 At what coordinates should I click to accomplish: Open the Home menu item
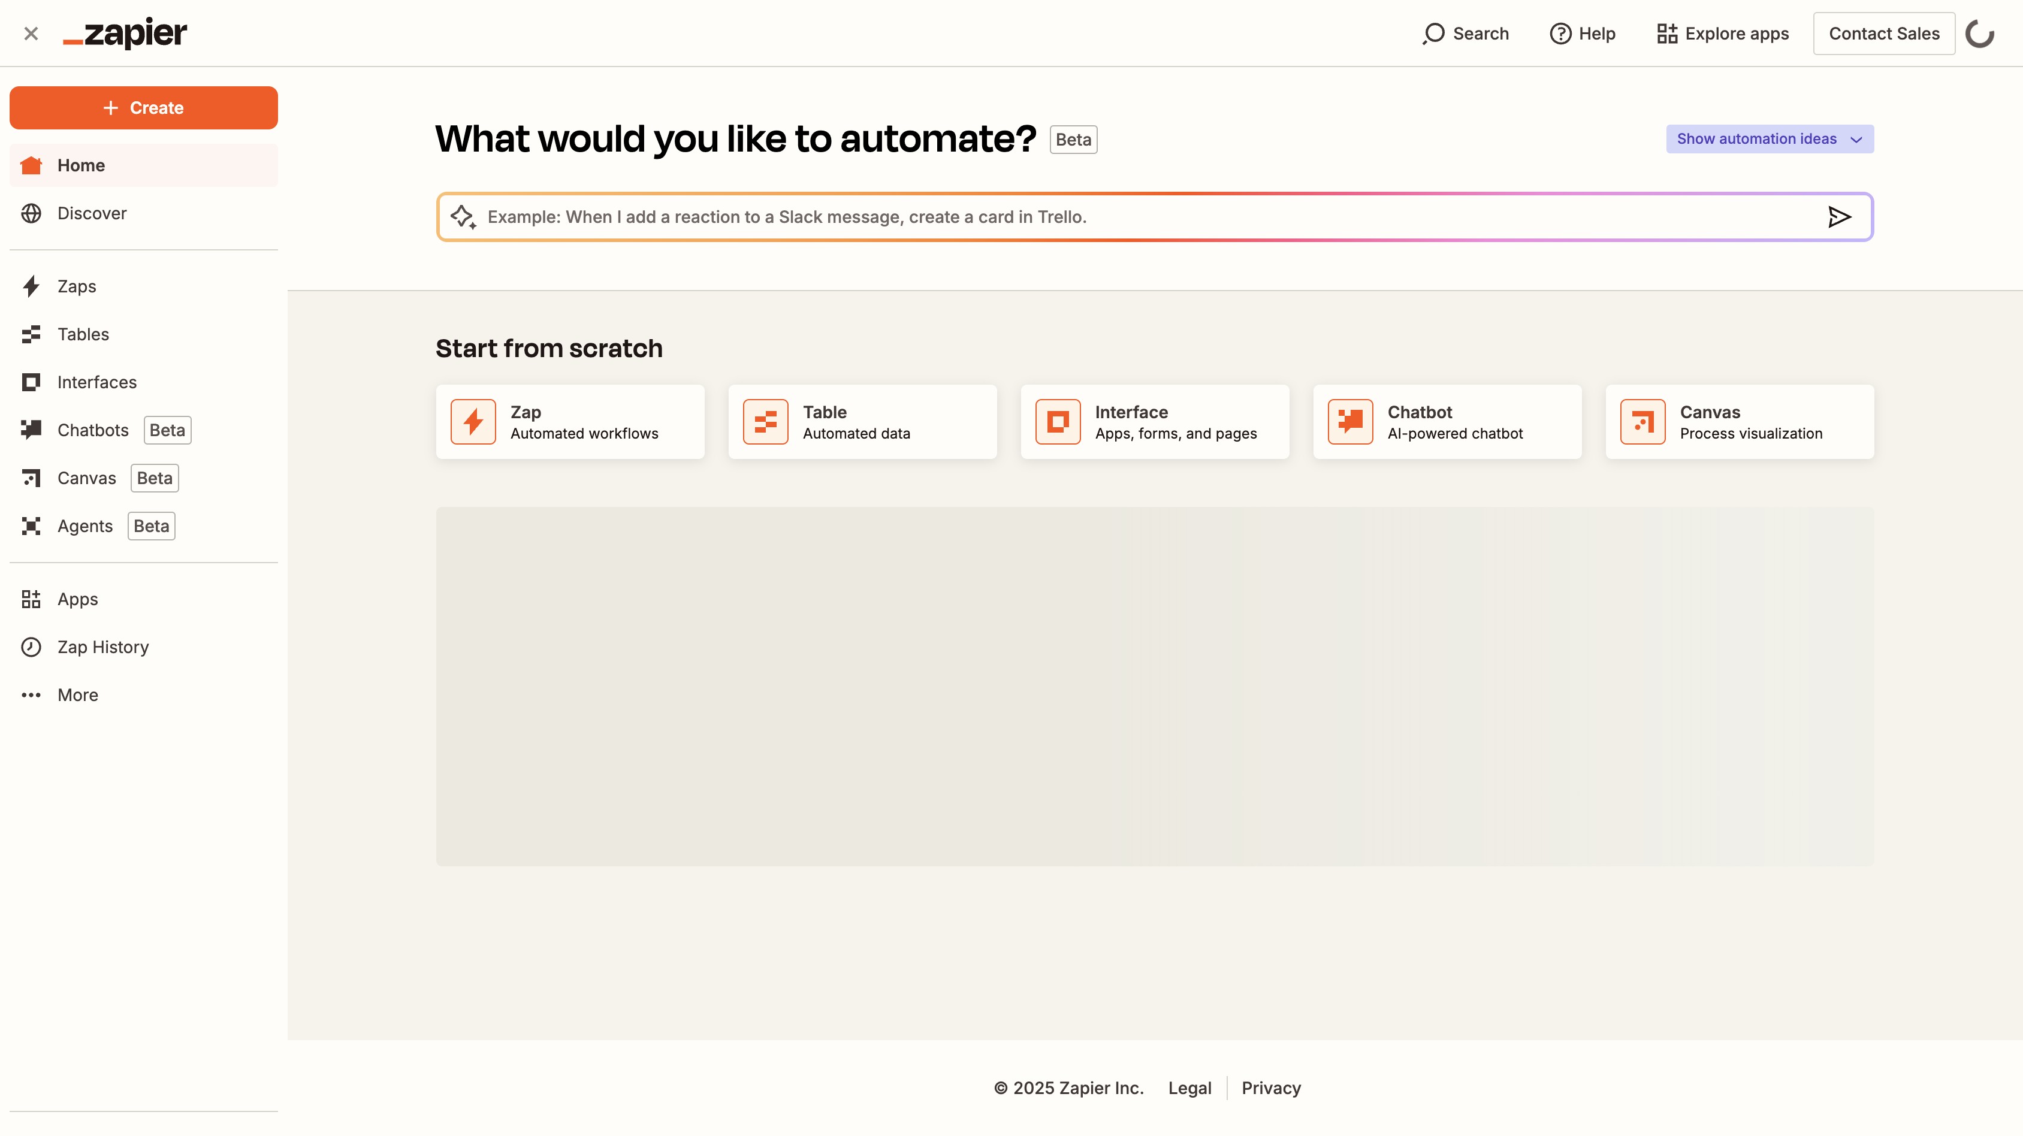[x=144, y=165]
